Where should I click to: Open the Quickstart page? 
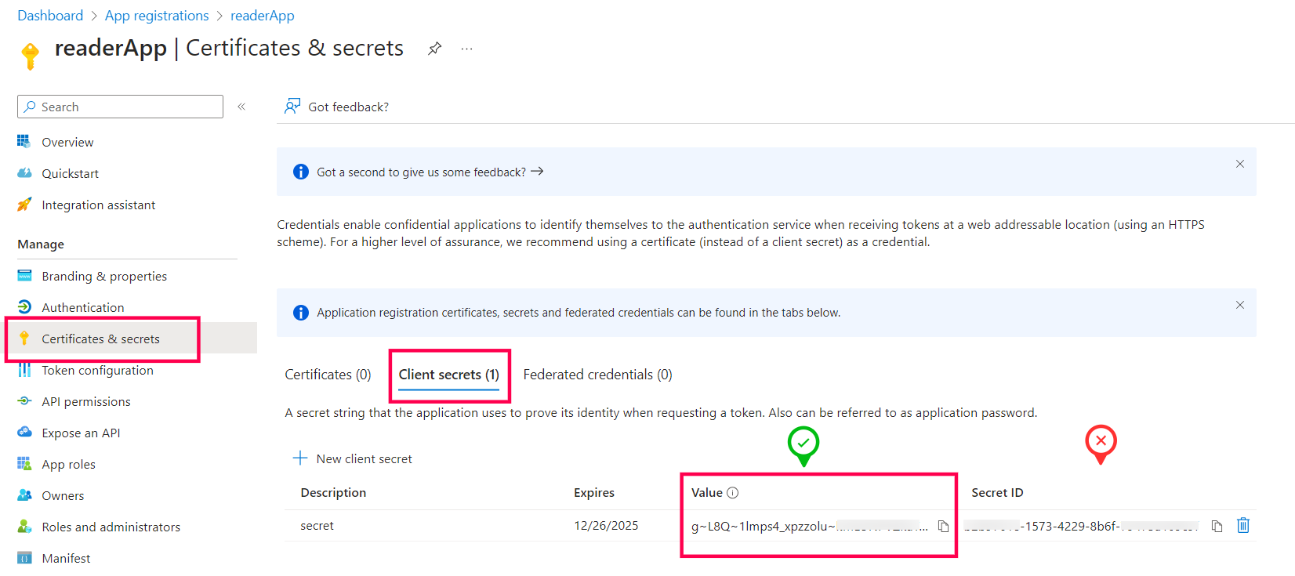pos(70,173)
